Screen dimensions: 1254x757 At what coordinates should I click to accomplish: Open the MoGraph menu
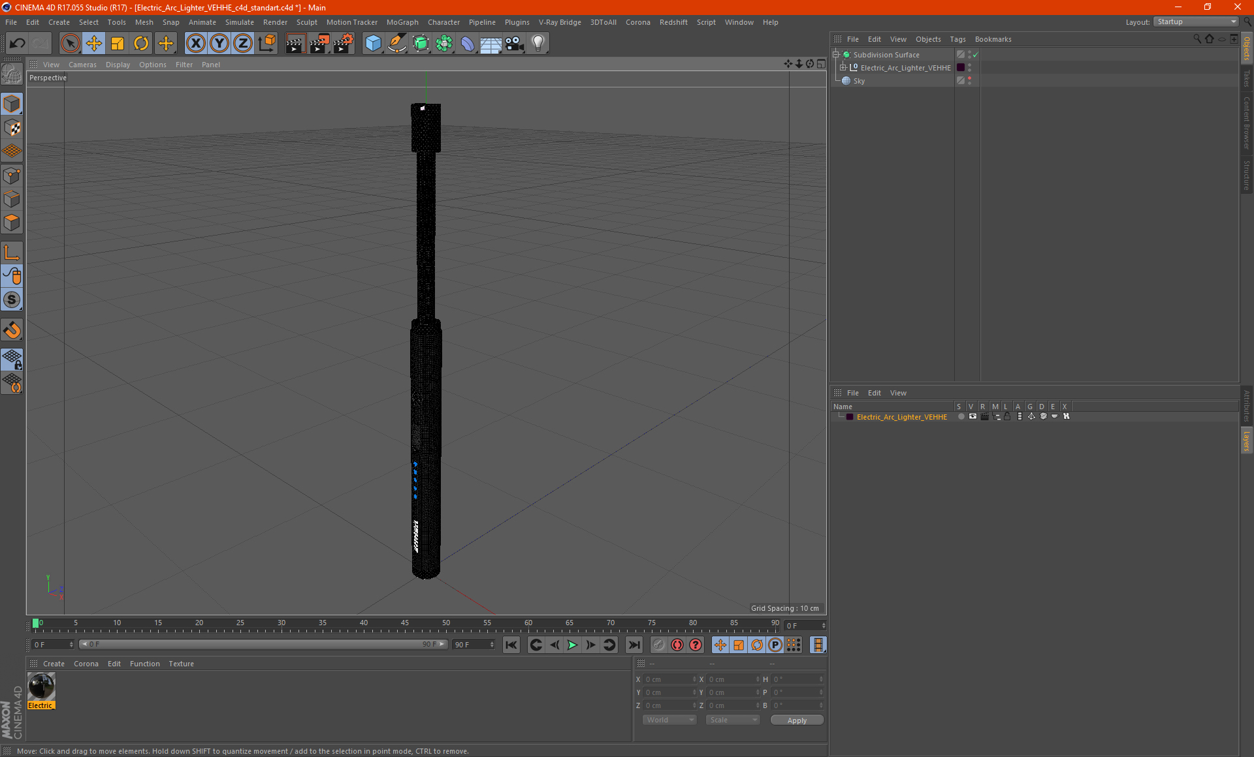402,22
